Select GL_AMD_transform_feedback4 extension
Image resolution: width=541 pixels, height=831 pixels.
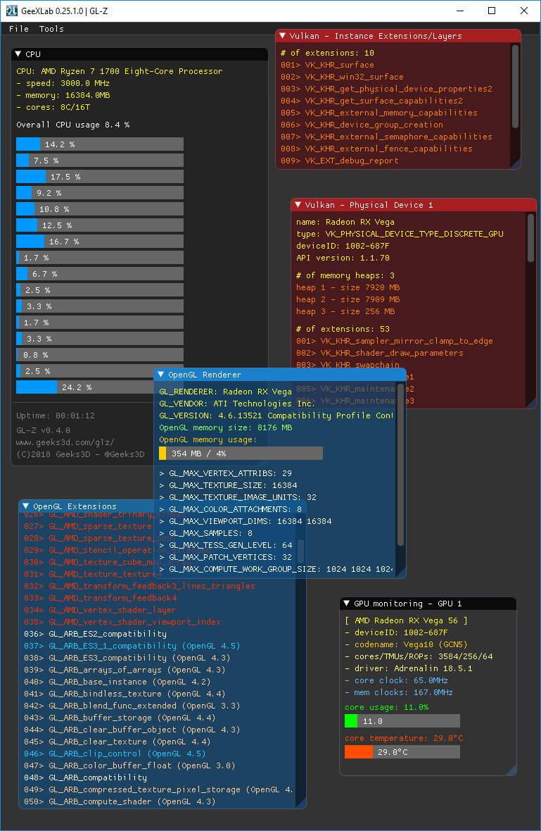coord(100,598)
